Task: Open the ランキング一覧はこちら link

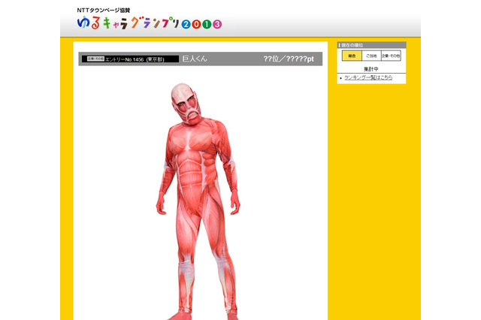Action: (372, 78)
